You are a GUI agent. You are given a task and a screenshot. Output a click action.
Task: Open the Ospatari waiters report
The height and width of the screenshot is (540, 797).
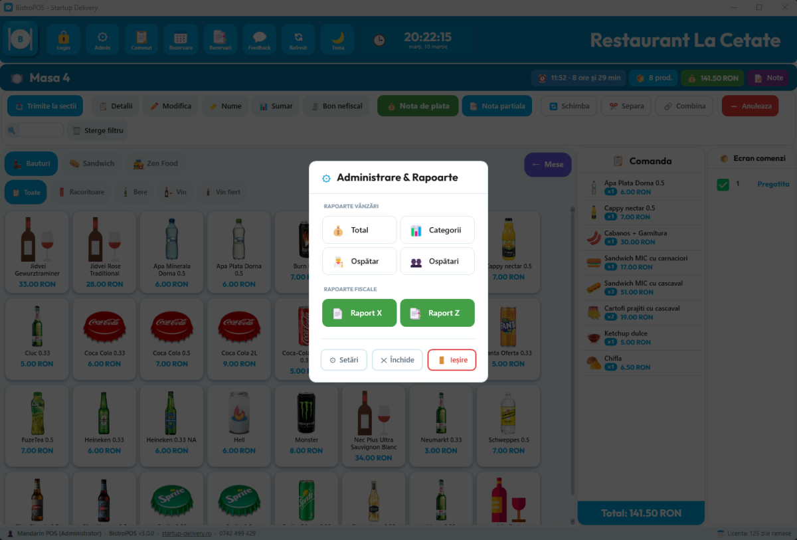tap(437, 260)
